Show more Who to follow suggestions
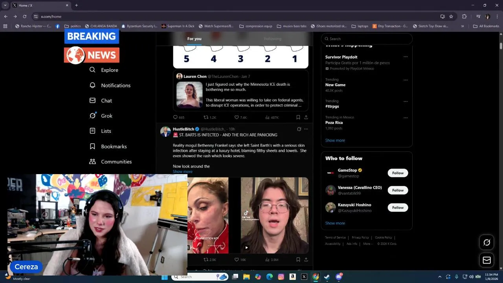 click(335, 223)
